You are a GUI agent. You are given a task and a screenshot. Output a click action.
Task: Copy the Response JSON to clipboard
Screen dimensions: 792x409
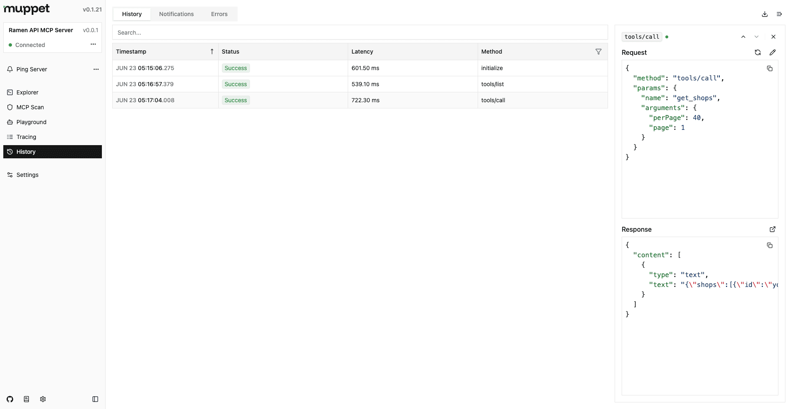point(769,245)
